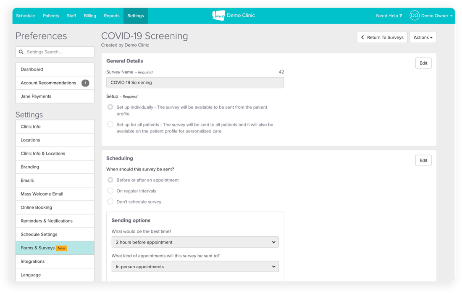Open the Actions dropdown
This screenshot has width=462, height=293.
(x=423, y=37)
